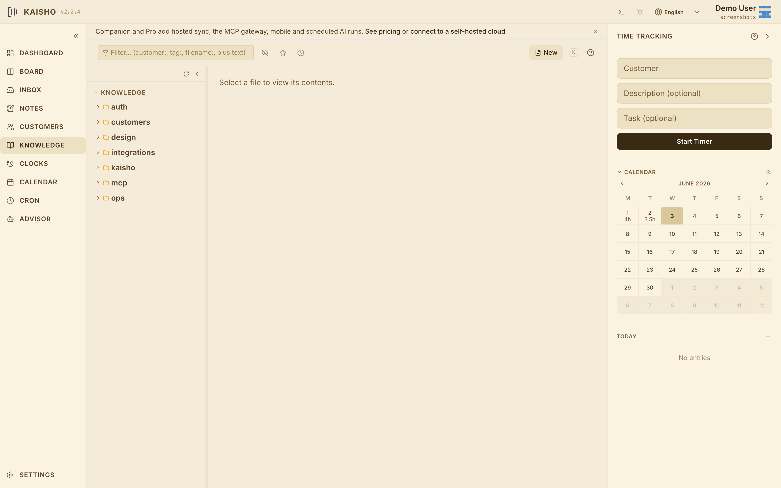Switch to Notes
The width and height of the screenshot is (781, 488).
(43, 108)
